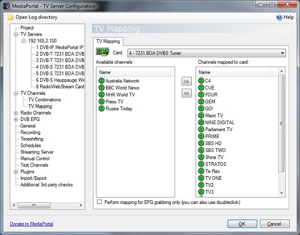
Task: Click the Open Log directory folder icon
Action: click(11, 17)
